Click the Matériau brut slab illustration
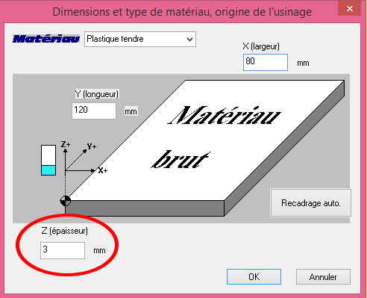This screenshot has width=367, height=298. pyautogui.click(x=205, y=148)
